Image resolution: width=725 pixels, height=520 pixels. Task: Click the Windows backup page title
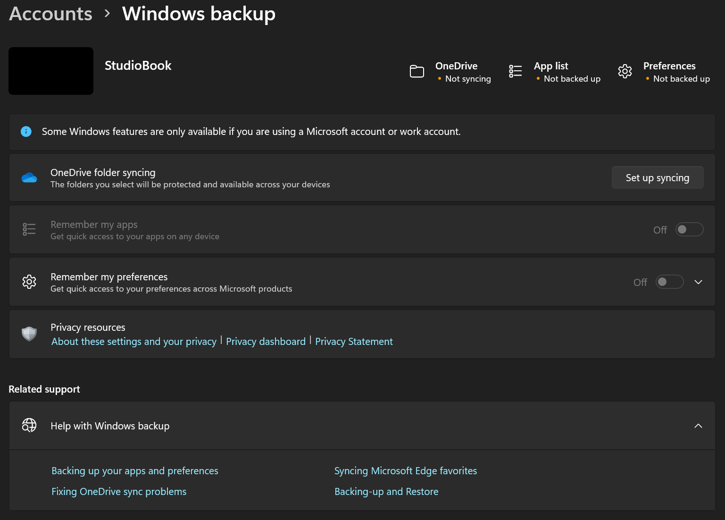click(199, 14)
